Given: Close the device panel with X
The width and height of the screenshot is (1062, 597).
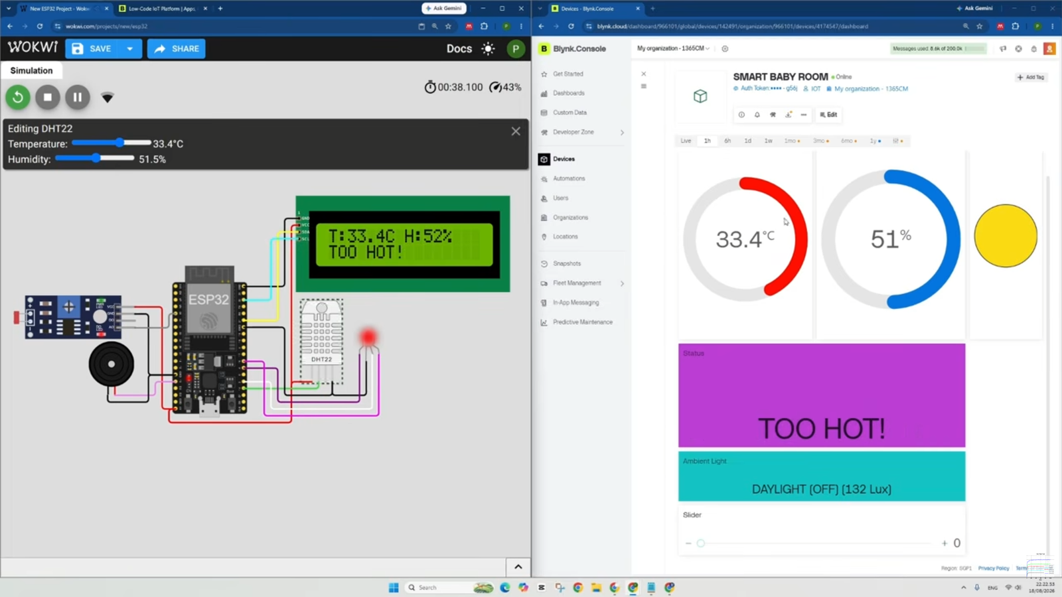Looking at the screenshot, I should coord(643,74).
